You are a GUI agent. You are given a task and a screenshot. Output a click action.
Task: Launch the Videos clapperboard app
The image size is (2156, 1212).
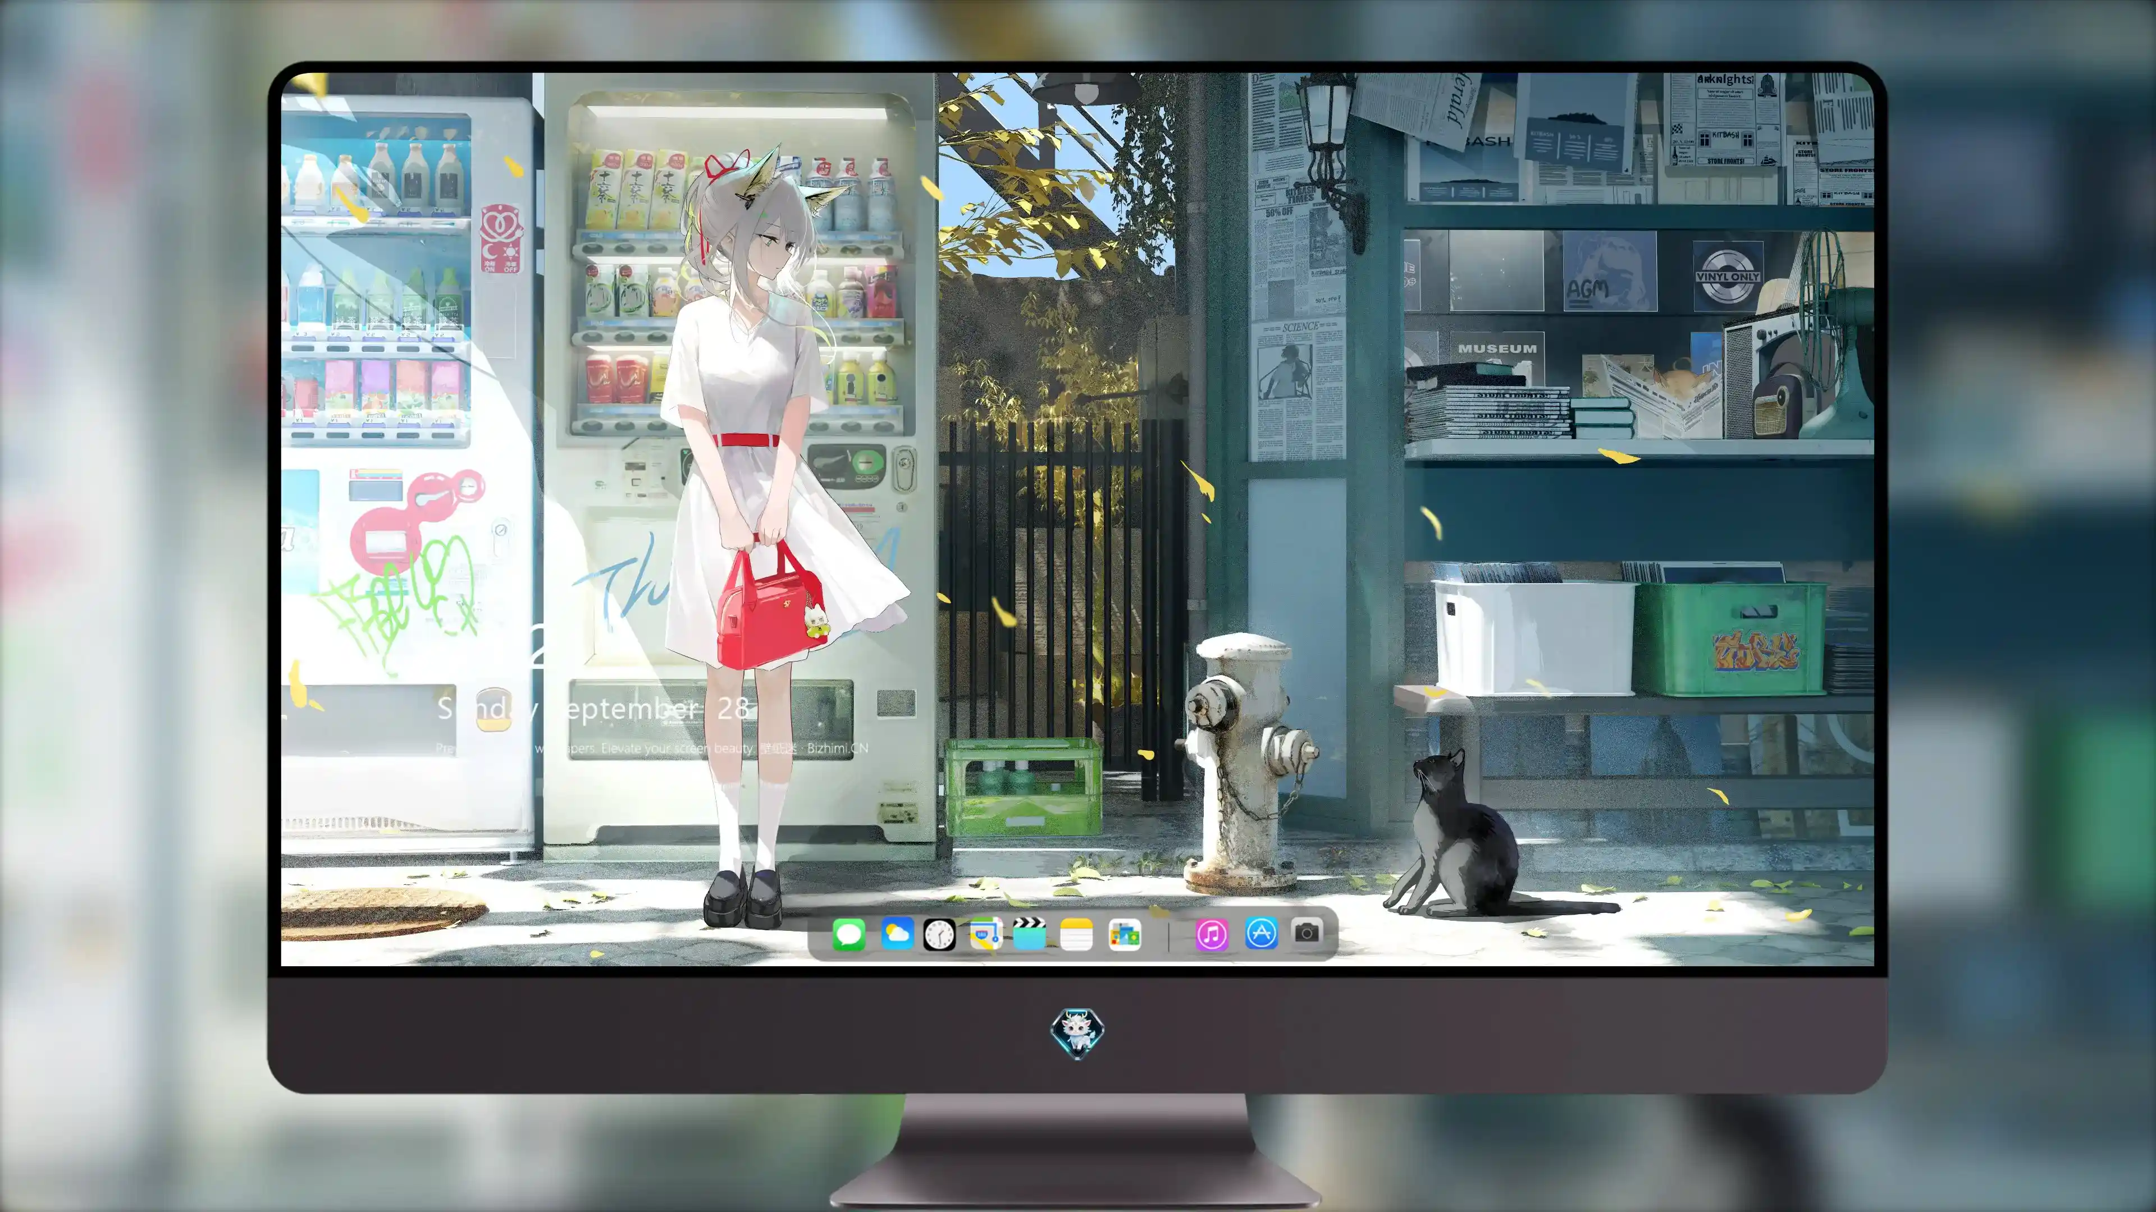click(x=1030, y=934)
